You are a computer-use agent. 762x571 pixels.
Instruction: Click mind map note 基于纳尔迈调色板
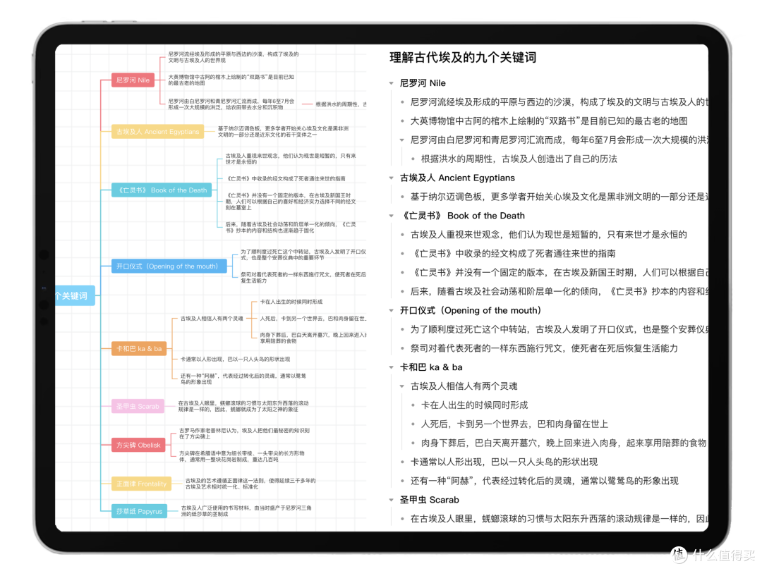[283, 132]
